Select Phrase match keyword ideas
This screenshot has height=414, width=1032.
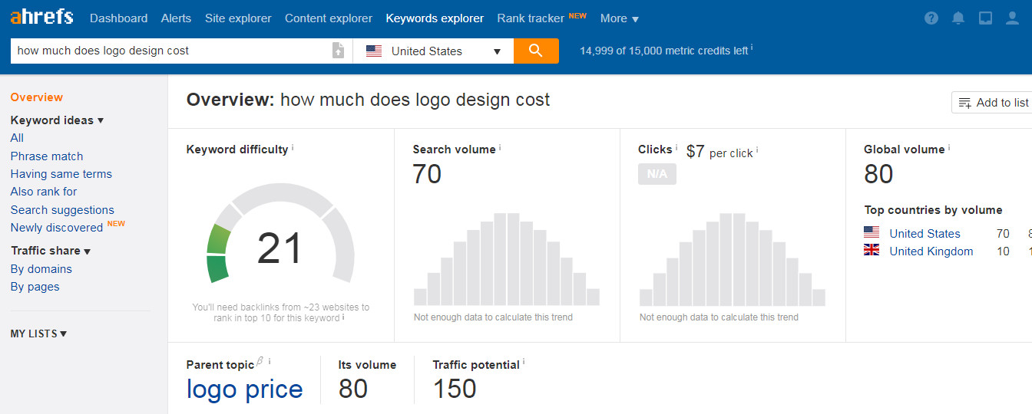coord(47,156)
